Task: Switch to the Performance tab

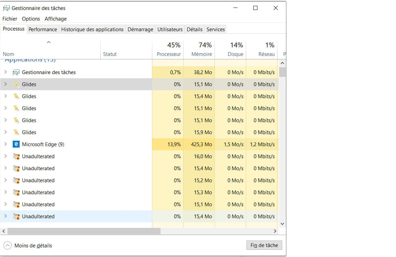Action: pyautogui.click(x=43, y=29)
